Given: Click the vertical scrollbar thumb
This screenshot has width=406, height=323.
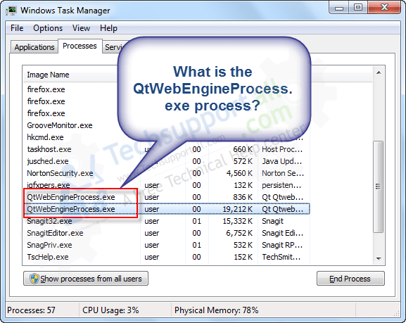Looking at the screenshot, I should click(x=379, y=186).
